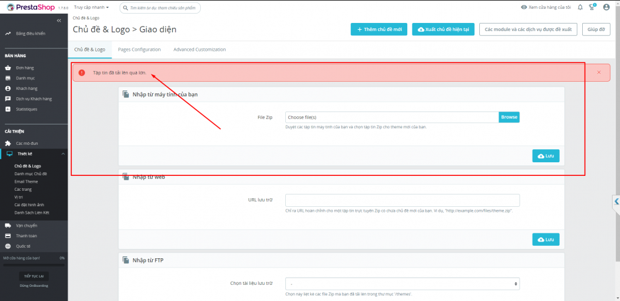The width and height of the screenshot is (620, 301).
Task: Click the Nhập từ máy tính section icon
Action: (x=125, y=94)
